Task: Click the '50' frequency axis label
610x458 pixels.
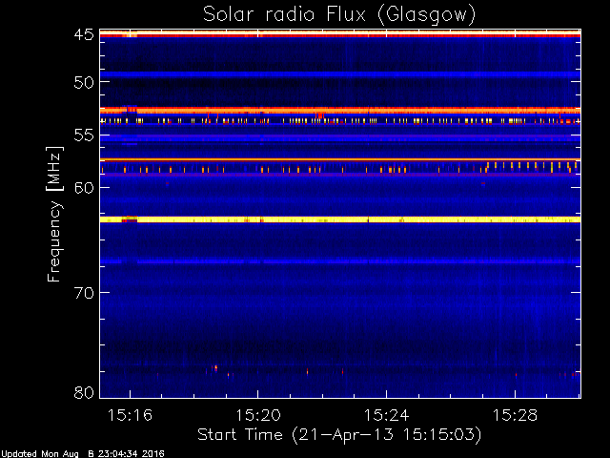Action: 84,82
